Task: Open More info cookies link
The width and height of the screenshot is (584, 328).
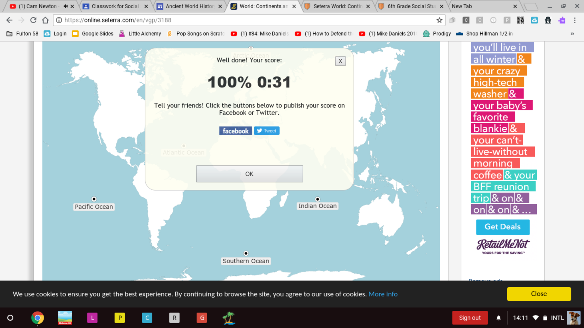Action: click(383, 294)
